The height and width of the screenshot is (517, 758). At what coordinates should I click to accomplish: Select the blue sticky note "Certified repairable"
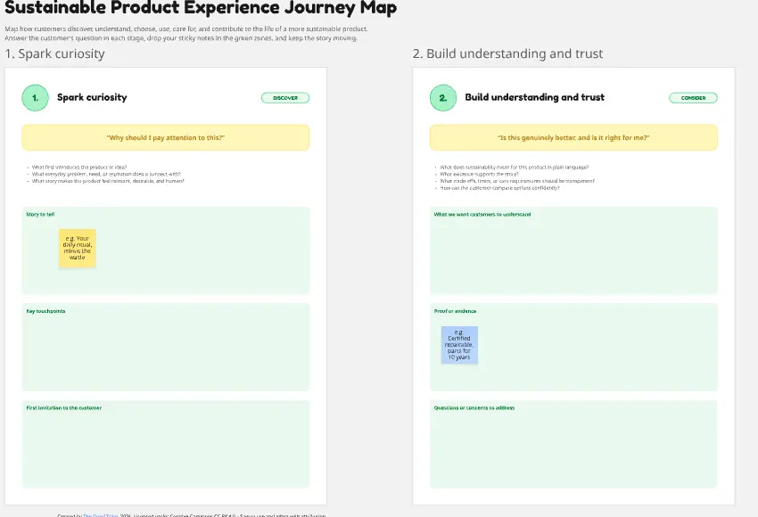click(459, 345)
